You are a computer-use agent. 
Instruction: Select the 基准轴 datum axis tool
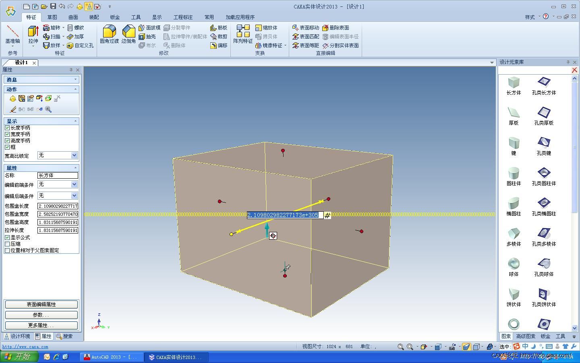point(12,34)
